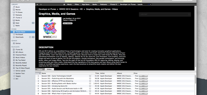207x95 pixels.
Task: Open the Podcasts store tab
Action: [x=104, y=4]
